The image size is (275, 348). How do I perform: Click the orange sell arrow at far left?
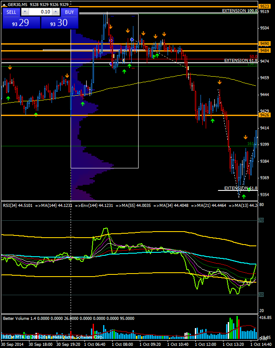(x=10, y=67)
